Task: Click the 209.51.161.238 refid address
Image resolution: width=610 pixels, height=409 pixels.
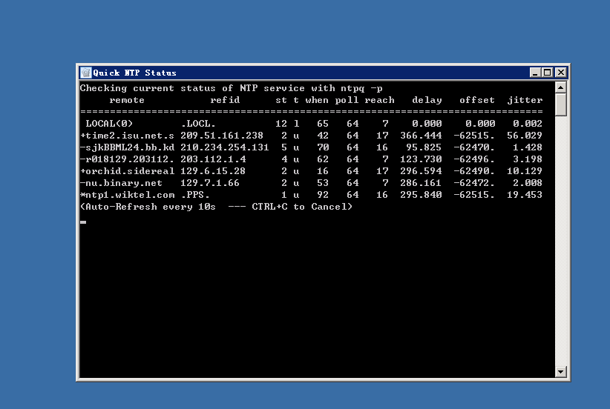Action: [x=222, y=136]
